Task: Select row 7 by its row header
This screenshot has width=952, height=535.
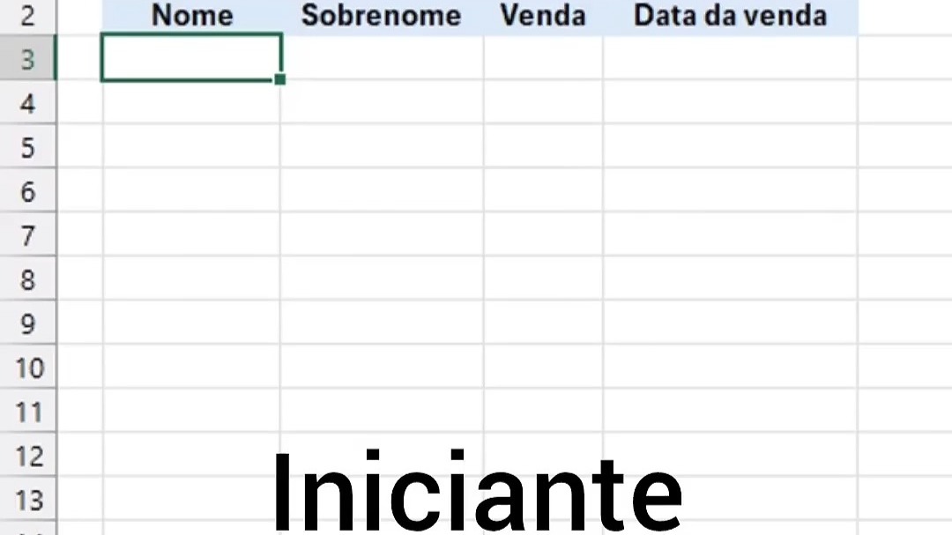Action: point(28,234)
